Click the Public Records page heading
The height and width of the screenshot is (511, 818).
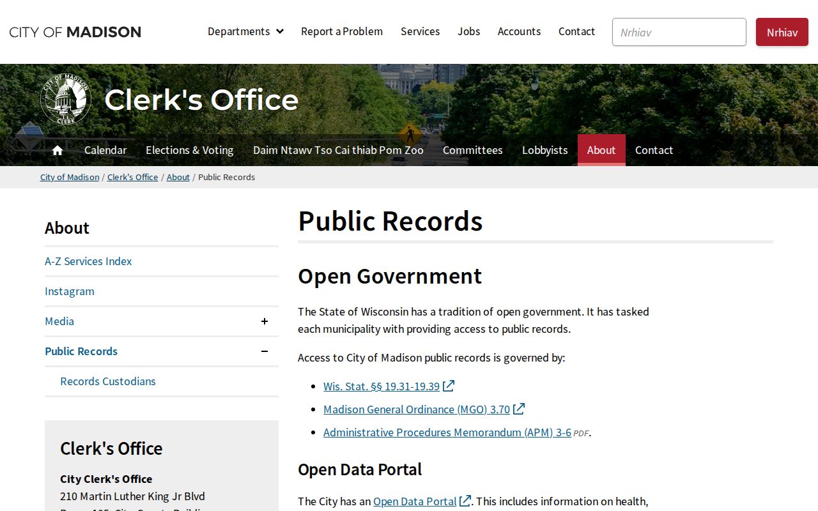390,221
